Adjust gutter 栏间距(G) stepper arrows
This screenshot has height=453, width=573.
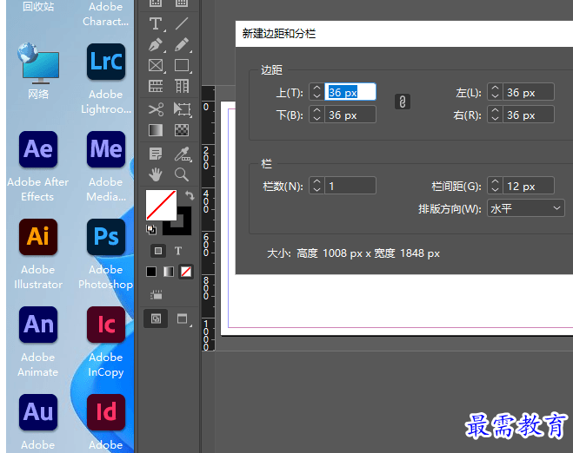coord(495,186)
